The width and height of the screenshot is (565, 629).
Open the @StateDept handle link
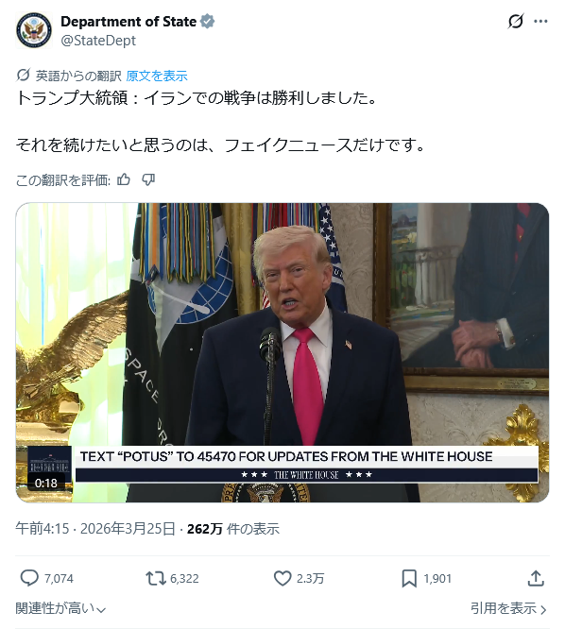(x=98, y=41)
